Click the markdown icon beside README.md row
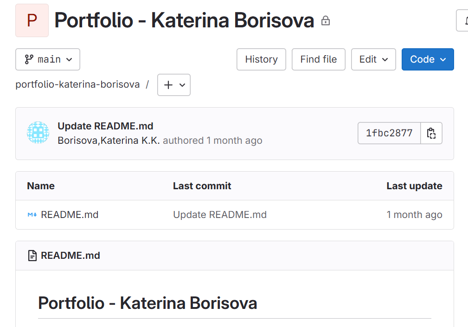The image size is (468, 327). tap(32, 215)
